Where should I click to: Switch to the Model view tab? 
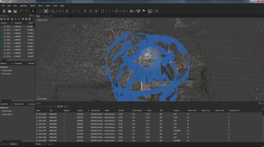point(38,16)
